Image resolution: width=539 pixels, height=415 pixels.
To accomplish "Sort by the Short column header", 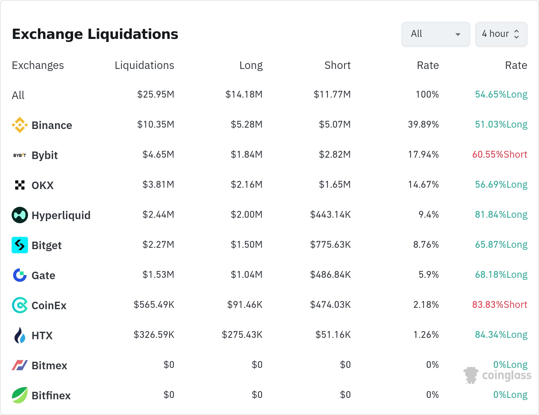I will tap(337, 65).
